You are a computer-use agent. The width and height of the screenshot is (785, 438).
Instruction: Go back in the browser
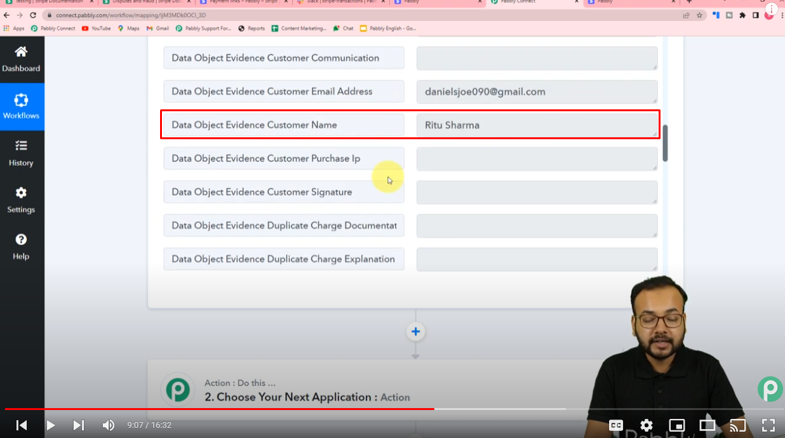pyautogui.click(x=7, y=15)
